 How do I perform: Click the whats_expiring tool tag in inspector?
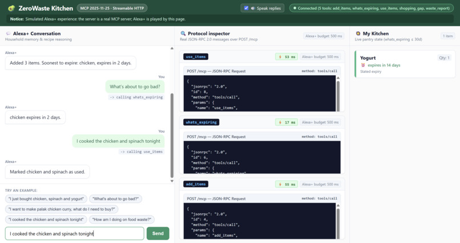201,122
